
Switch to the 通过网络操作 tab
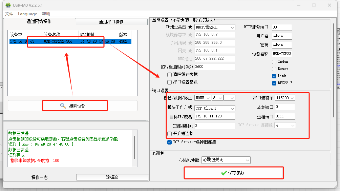pos(39,21)
